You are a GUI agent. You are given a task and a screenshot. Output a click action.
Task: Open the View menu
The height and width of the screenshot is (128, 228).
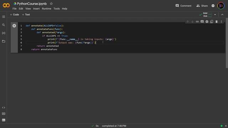pos(28,9)
